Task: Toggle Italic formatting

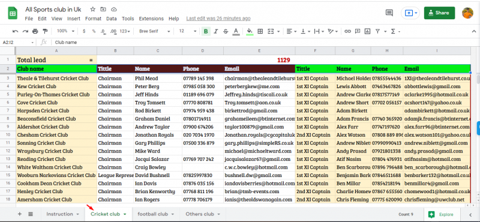Action: [x=216, y=31]
